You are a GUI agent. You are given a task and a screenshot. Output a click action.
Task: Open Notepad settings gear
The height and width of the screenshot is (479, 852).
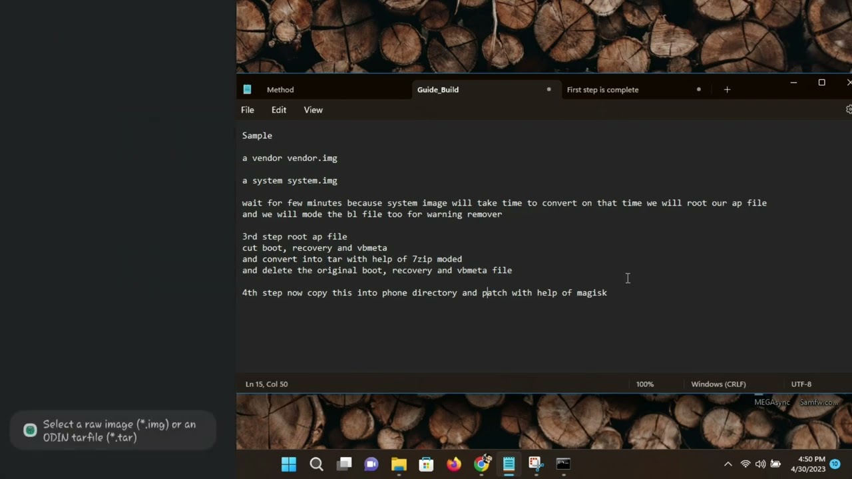tap(849, 110)
